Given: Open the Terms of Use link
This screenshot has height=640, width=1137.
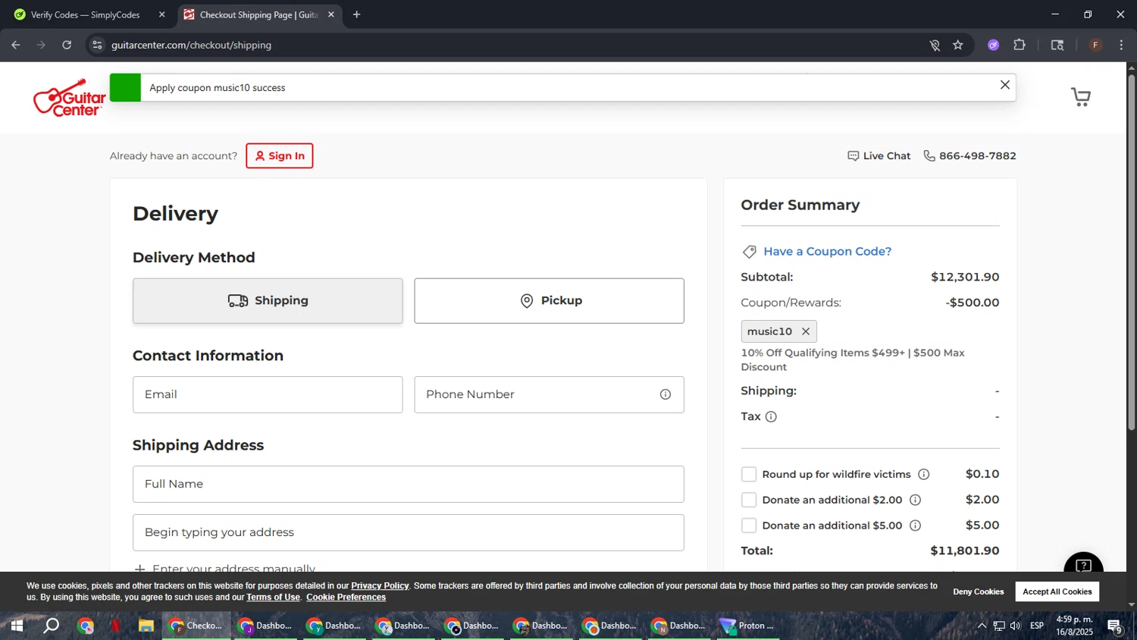Looking at the screenshot, I should pyautogui.click(x=273, y=598).
